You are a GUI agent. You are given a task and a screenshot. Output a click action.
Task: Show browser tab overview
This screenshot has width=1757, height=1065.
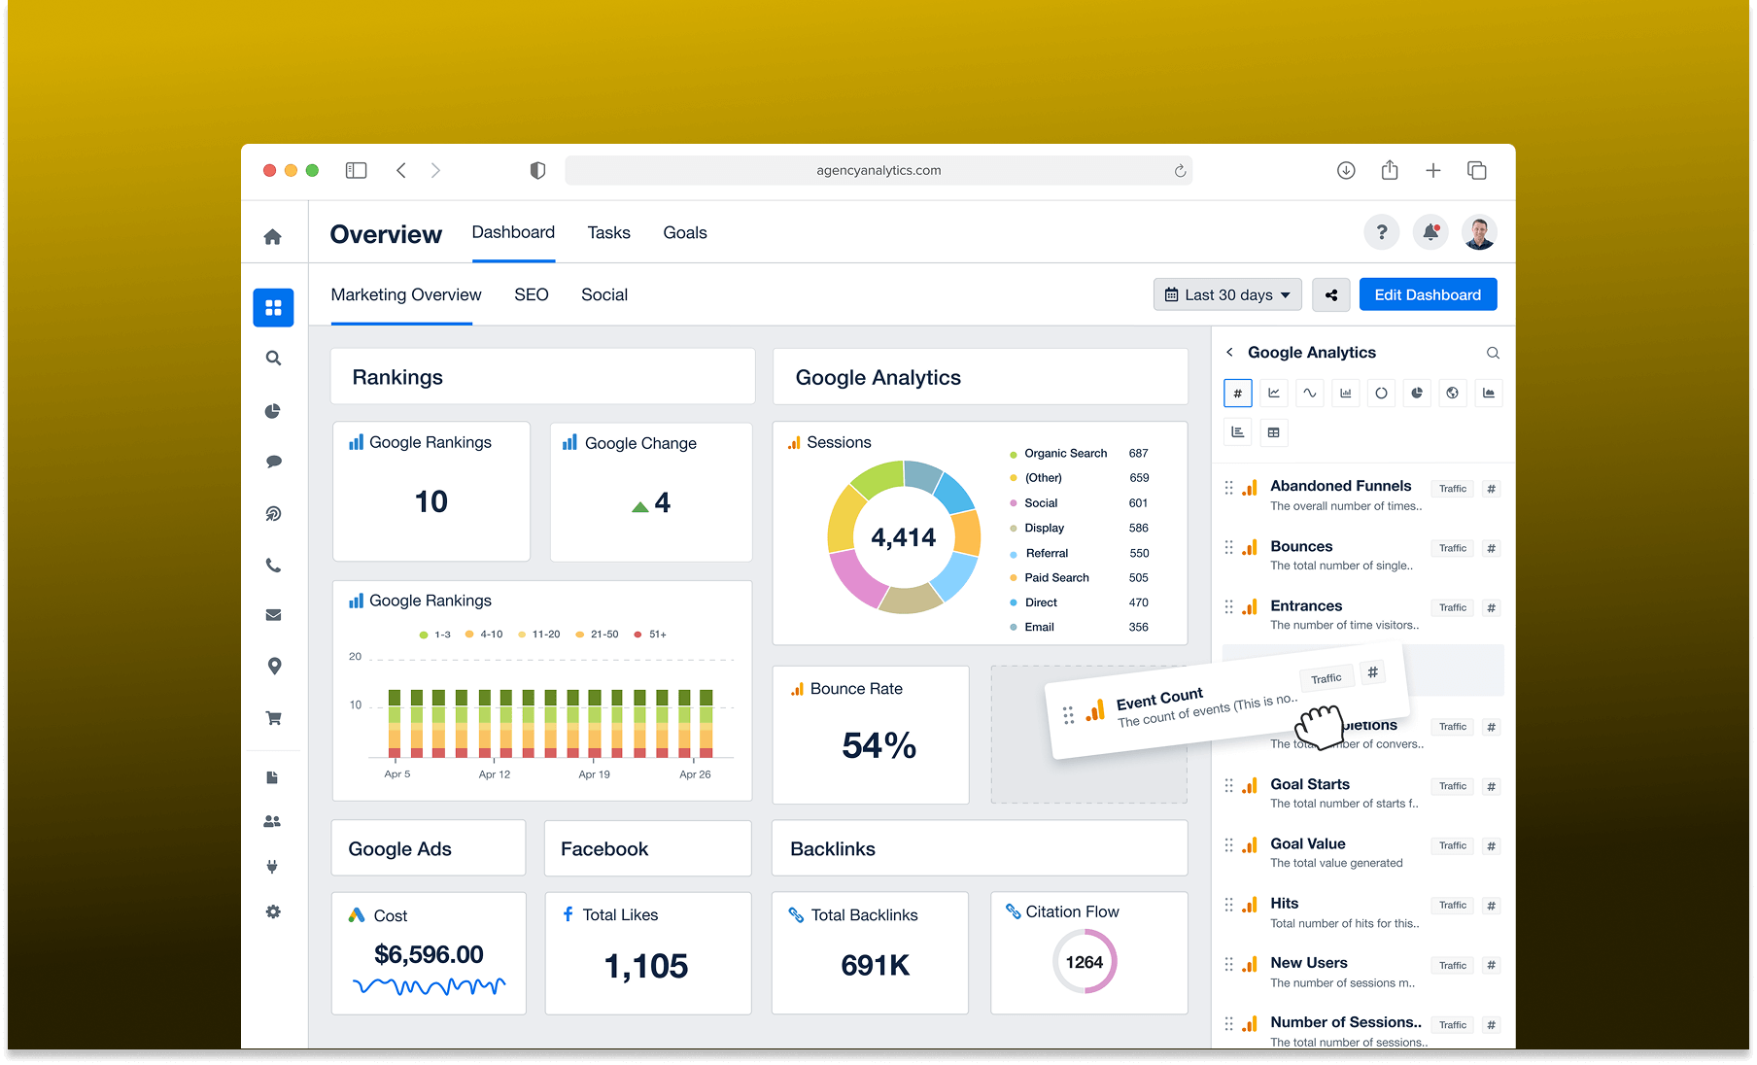[x=1477, y=170]
